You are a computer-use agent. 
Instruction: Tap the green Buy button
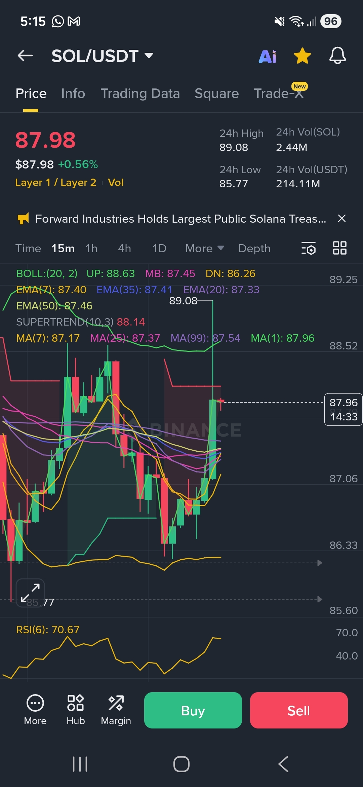click(x=193, y=710)
